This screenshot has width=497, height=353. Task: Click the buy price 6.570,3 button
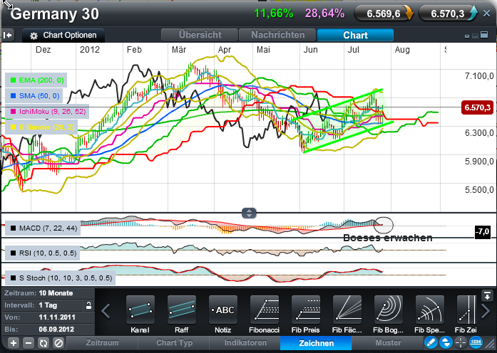coord(448,14)
